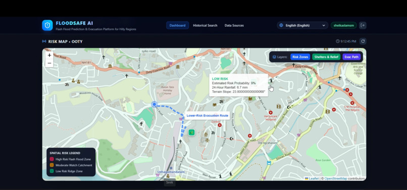
Task: Click the Herbocare Hospital red cross marker
Action: pyautogui.click(x=271, y=112)
